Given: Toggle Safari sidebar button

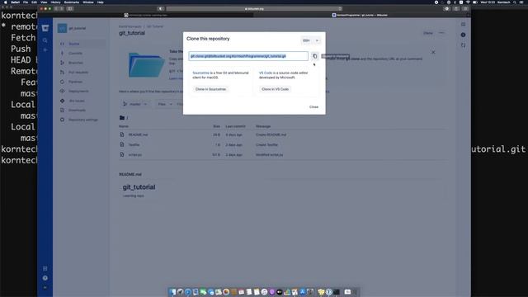Looking at the screenshot, I should pyautogui.click(x=70, y=9).
